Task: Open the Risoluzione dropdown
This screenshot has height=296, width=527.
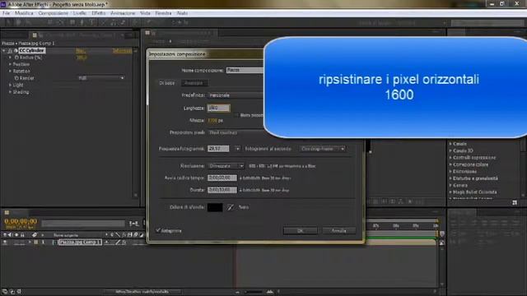Action: pyautogui.click(x=226, y=166)
